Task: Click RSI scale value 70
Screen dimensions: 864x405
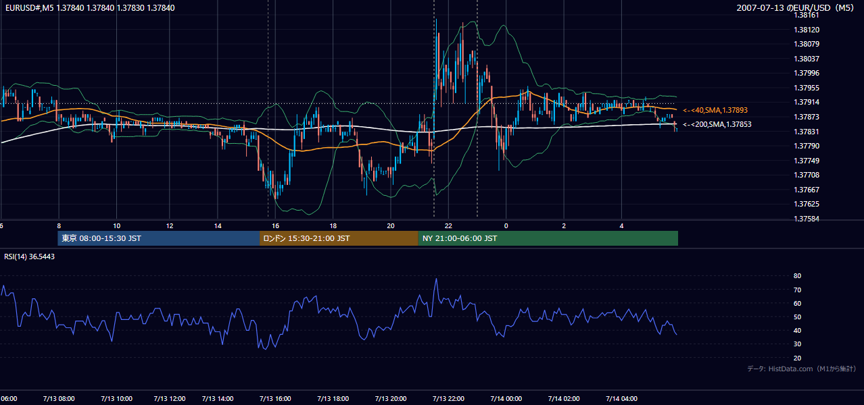Action: (x=797, y=290)
